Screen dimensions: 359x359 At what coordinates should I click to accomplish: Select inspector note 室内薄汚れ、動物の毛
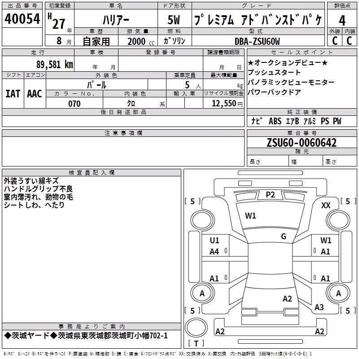39,197
